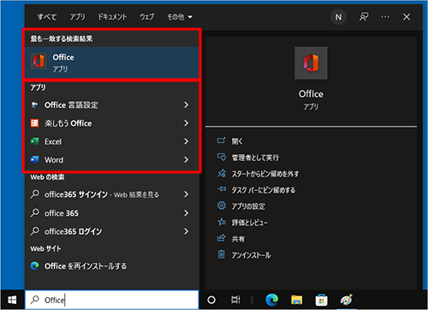428x310 pixels.
Task: Expand the Word result chevron
Action: pyautogui.click(x=187, y=159)
